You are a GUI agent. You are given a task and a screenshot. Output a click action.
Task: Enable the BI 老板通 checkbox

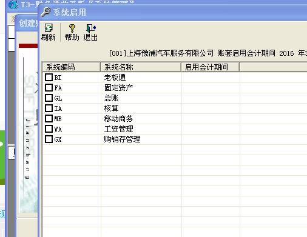click(x=49, y=77)
